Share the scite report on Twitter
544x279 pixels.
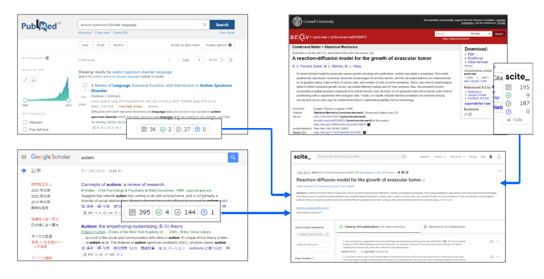(399, 172)
